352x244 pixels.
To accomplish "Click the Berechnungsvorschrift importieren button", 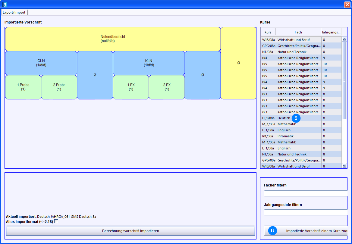I will tap(130, 231).
